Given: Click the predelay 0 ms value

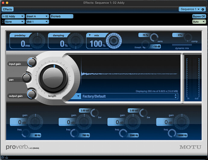Looking at the screenshot, I should click(x=25, y=44).
